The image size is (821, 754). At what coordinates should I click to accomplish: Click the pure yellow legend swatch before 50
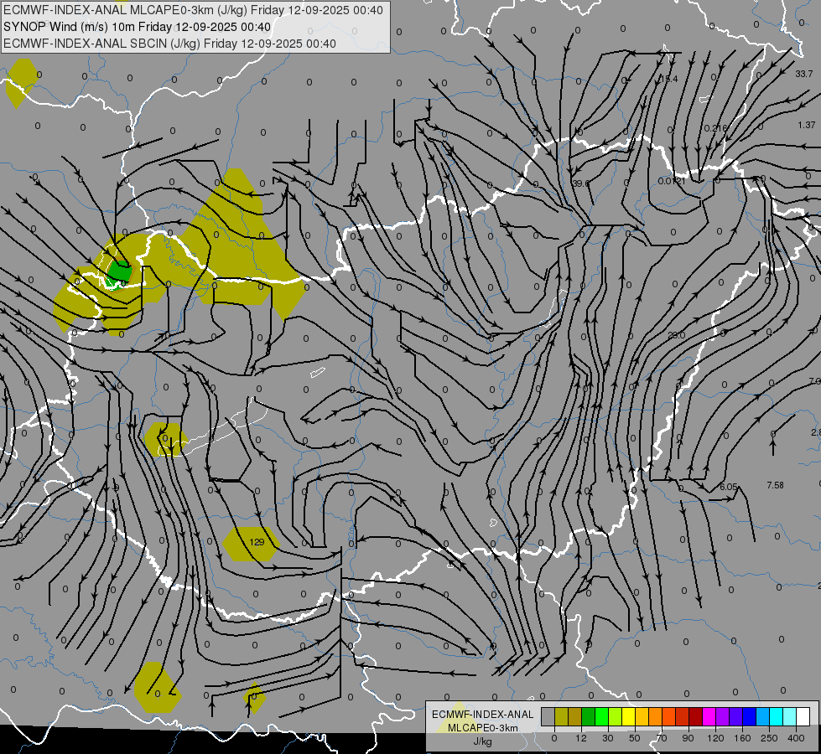tap(629, 716)
